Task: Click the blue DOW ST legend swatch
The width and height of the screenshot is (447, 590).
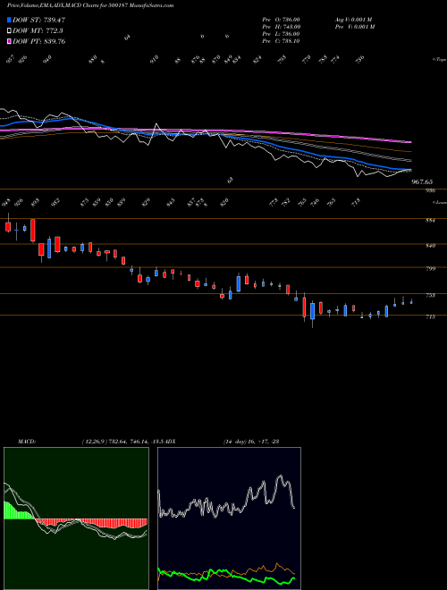Action: 9,20
